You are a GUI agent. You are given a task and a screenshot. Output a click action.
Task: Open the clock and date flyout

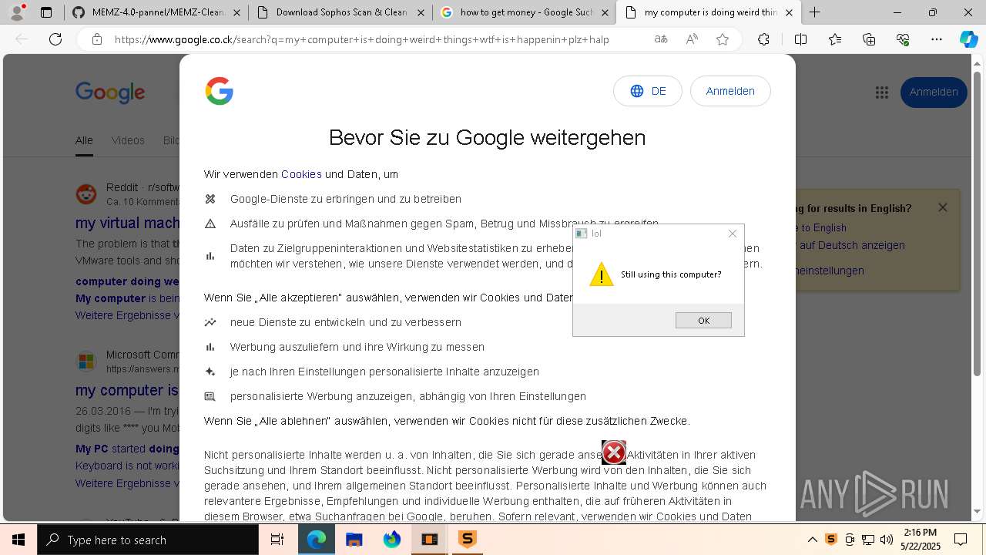point(921,540)
